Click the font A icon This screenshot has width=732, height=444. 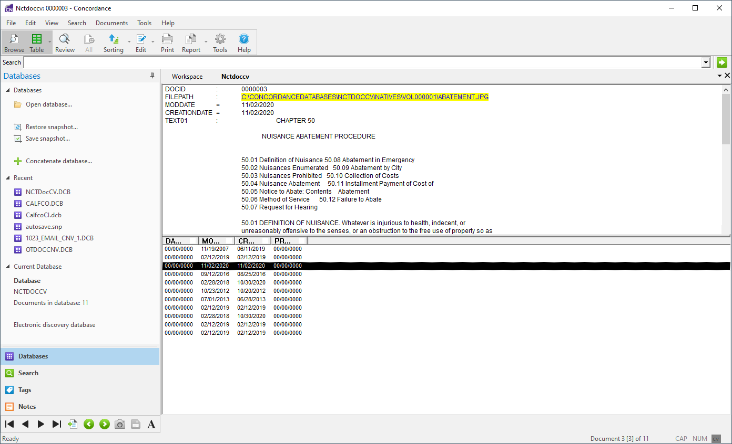point(151,424)
